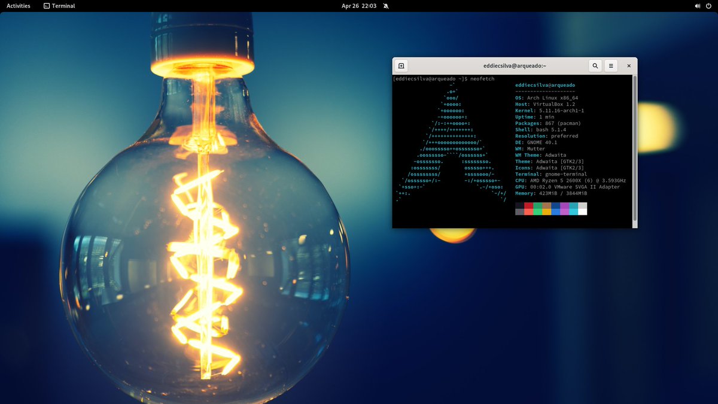Open a new tab in the terminal

pyautogui.click(x=401, y=66)
